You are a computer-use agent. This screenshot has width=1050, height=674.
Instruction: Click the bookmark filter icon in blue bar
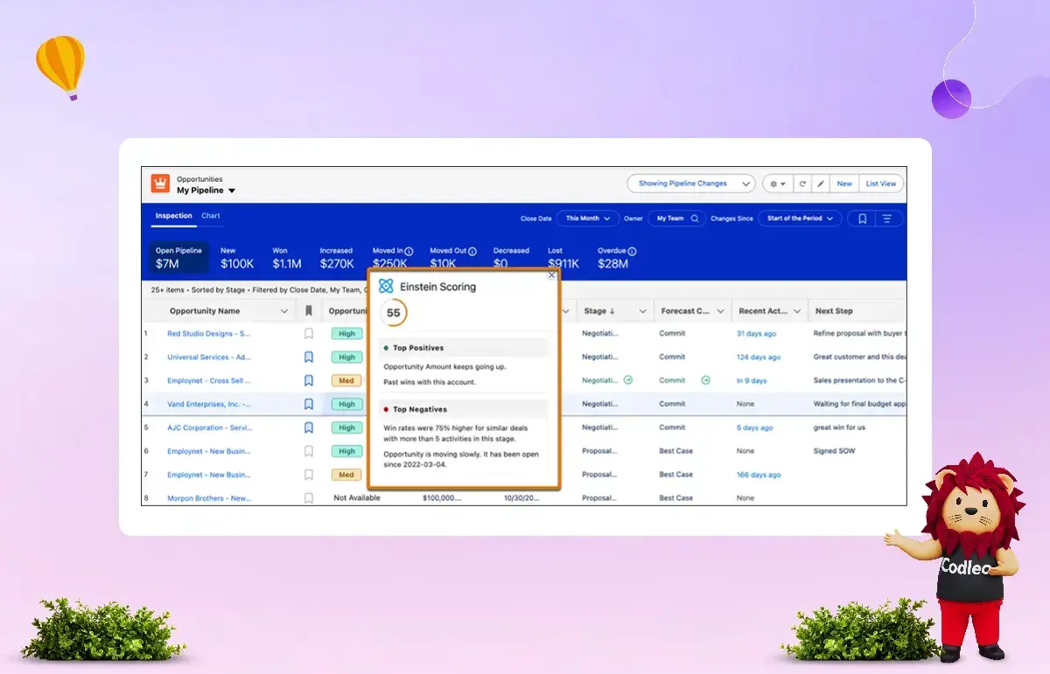point(862,219)
